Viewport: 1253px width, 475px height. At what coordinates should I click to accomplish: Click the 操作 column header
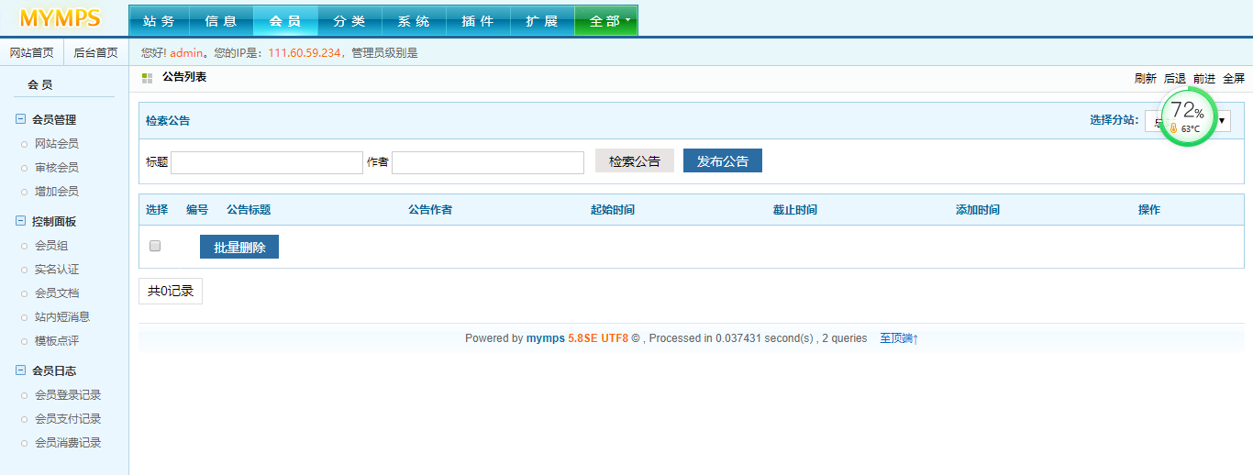point(1149,210)
